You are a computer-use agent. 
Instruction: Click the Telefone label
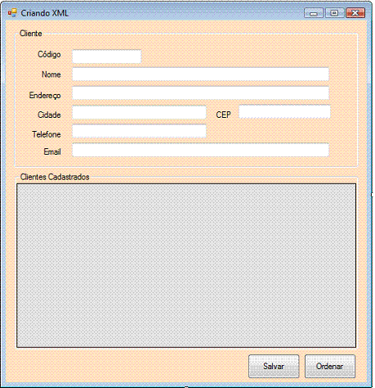click(47, 134)
